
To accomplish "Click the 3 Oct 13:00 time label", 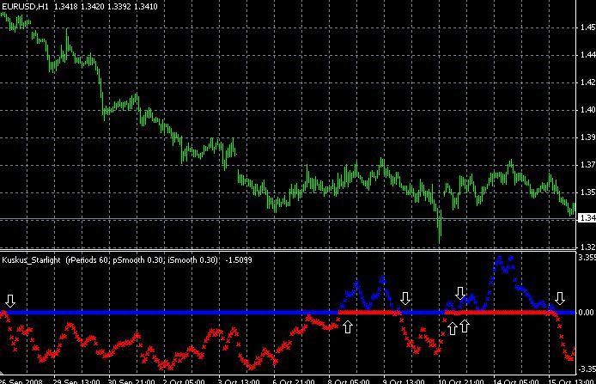I will (x=239, y=381).
